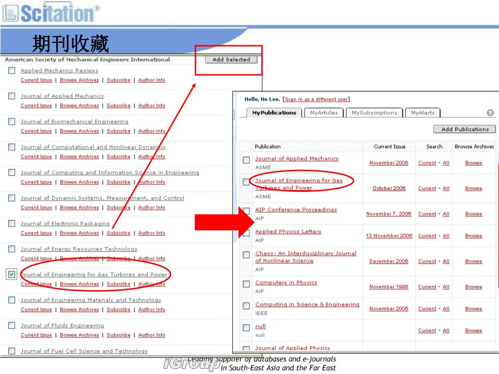This screenshot has height=374, width=499.
Task: Check Journal of Energy Resources Technology checkbox
Action: click(x=12, y=249)
